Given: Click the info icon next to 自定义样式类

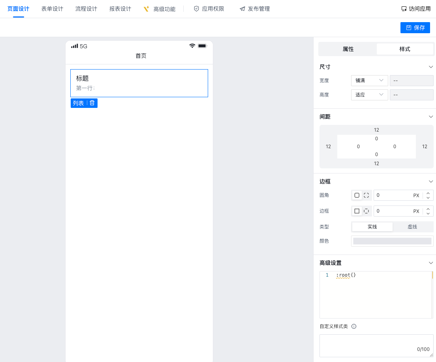Looking at the screenshot, I should [354, 326].
